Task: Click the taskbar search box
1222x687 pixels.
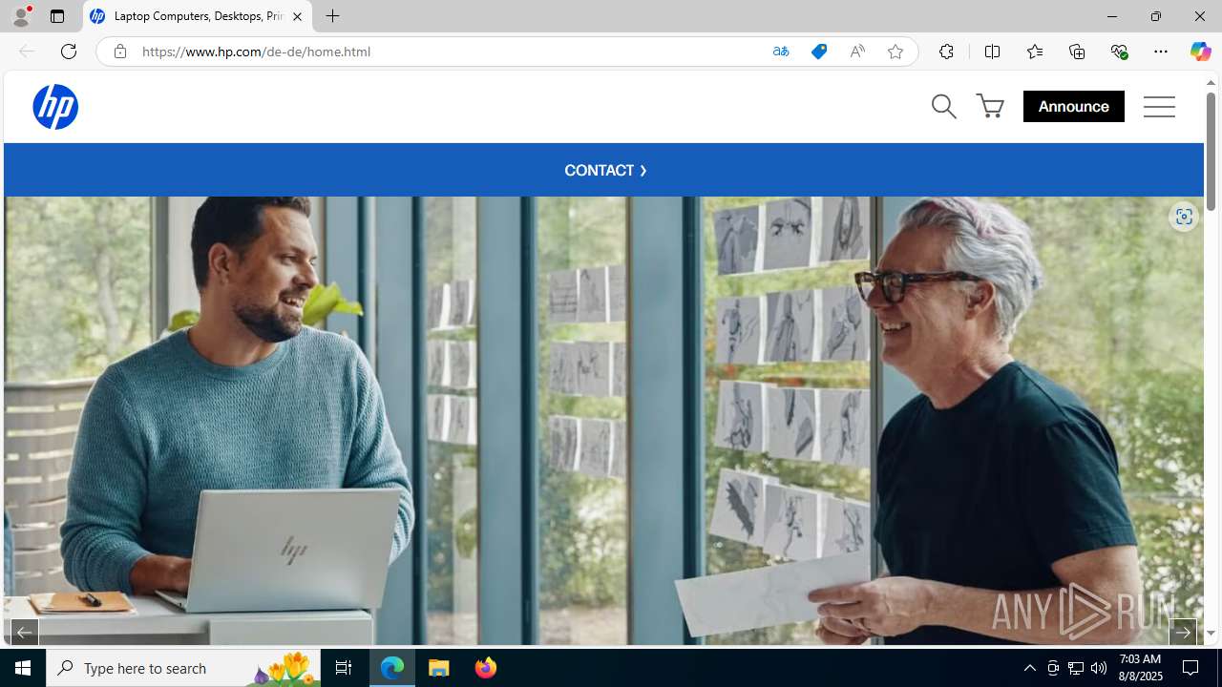Action: coord(183,668)
